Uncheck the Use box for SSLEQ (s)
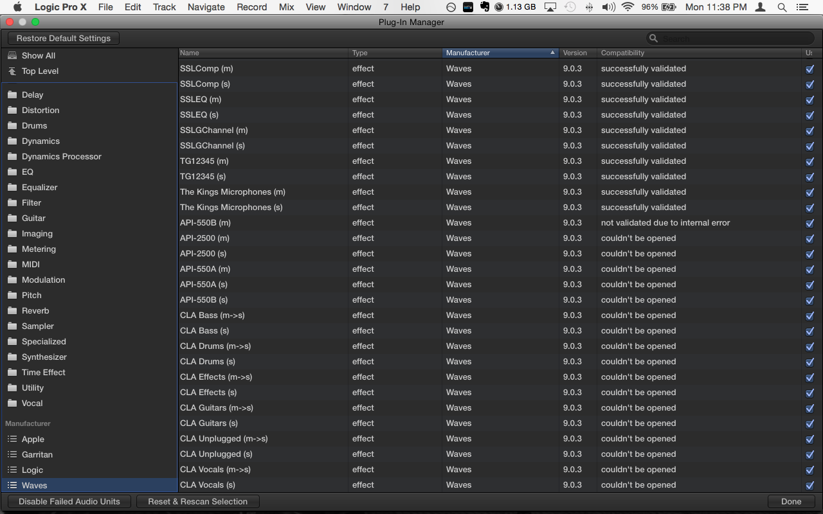The width and height of the screenshot is (823, 514). click(809, 115)
